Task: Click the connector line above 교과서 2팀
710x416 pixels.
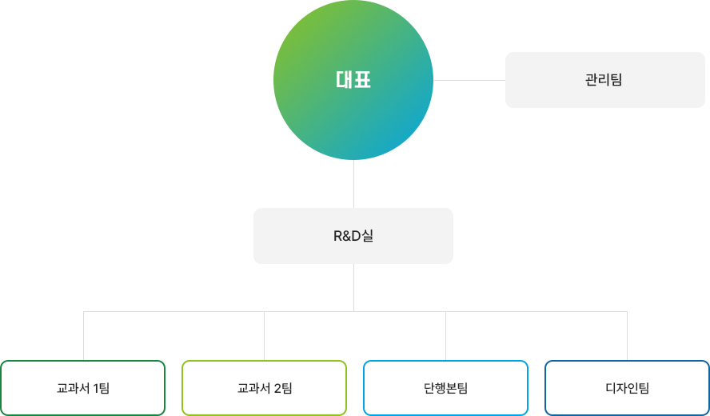Action: 265,336
